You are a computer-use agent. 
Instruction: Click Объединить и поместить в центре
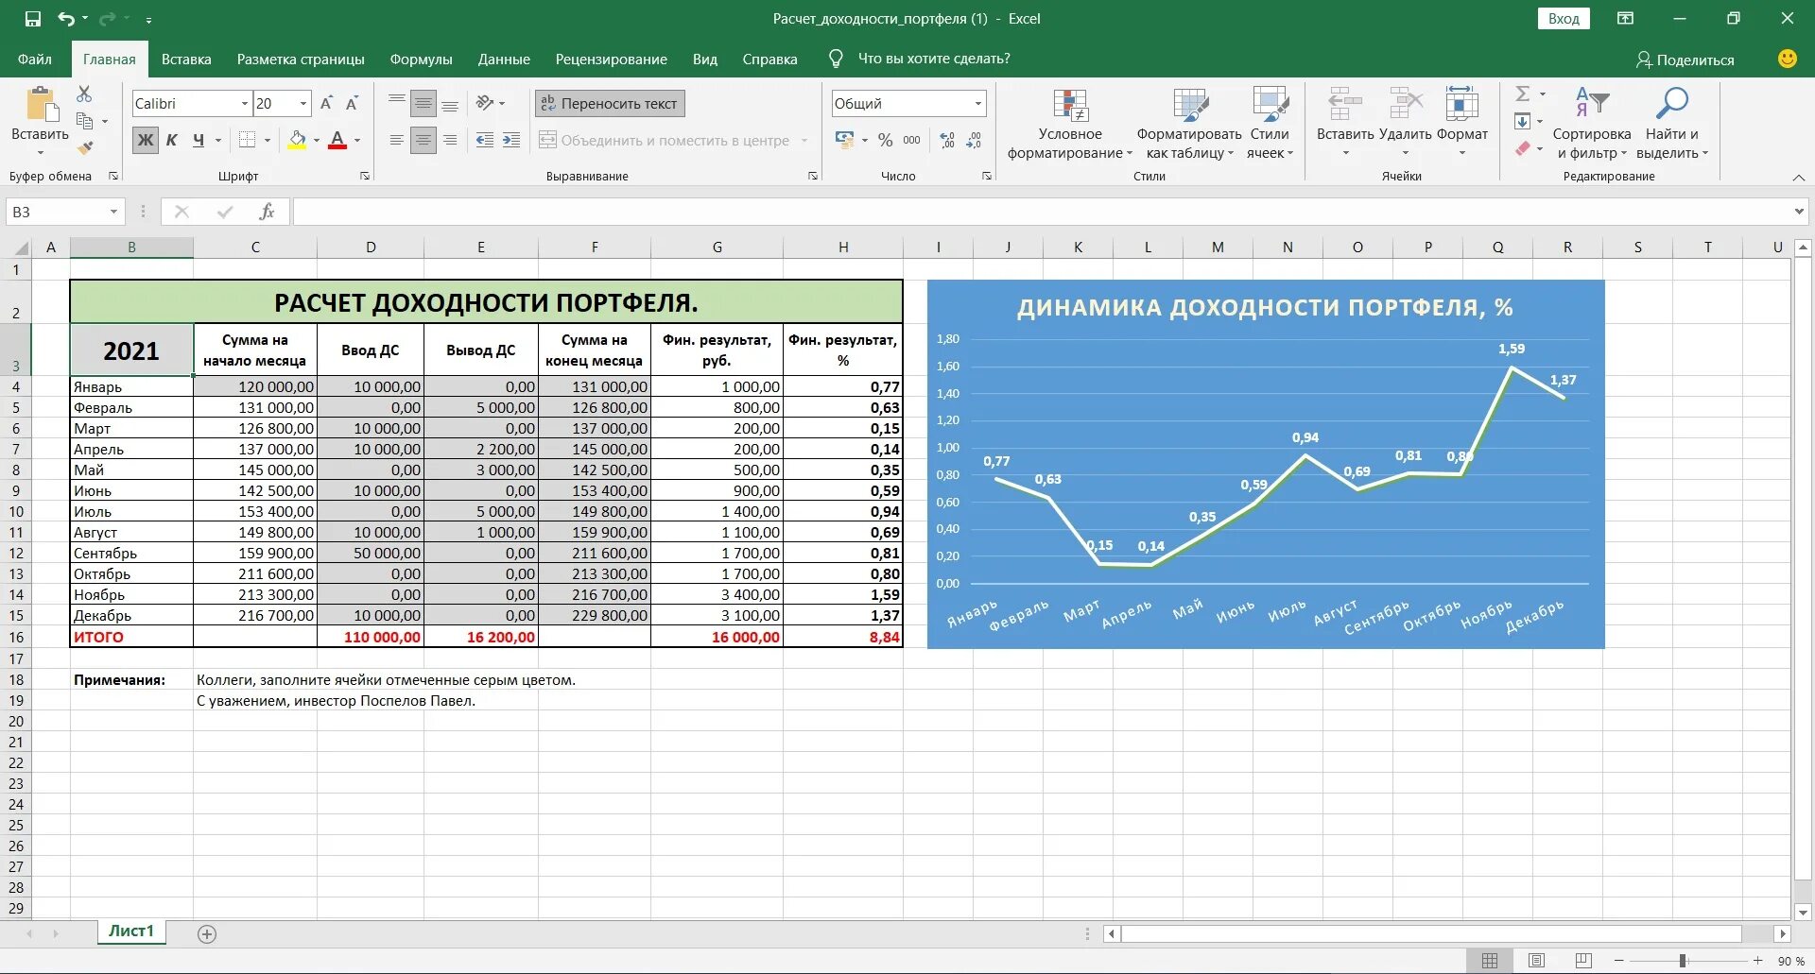pyautogui.click(x=675, y=140)
